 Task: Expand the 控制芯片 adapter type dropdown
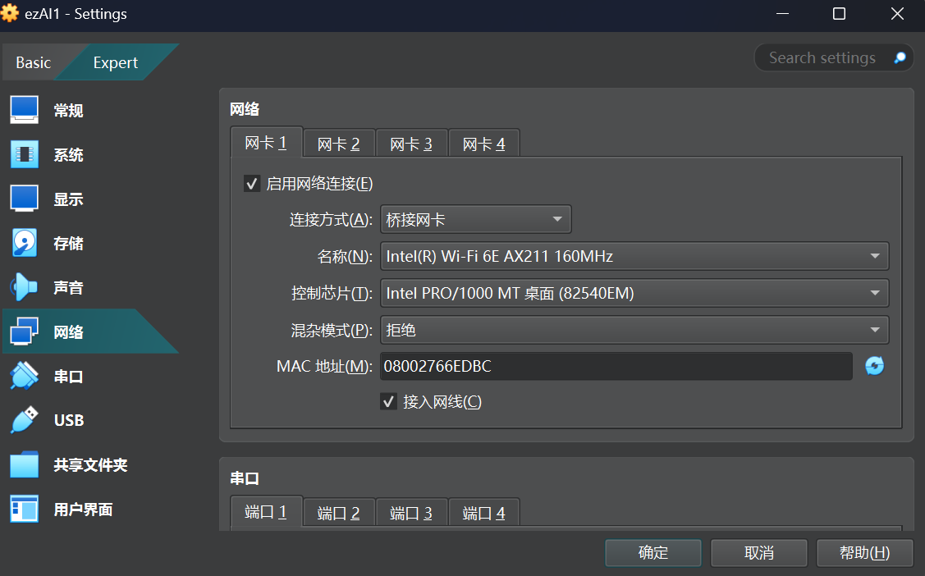click(634, 293)
